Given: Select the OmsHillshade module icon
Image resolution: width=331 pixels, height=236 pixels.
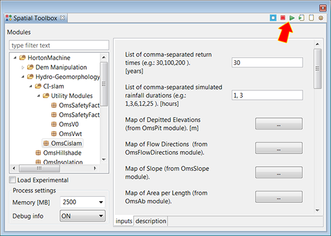Looking at the screenshot, I should point(38,153).
